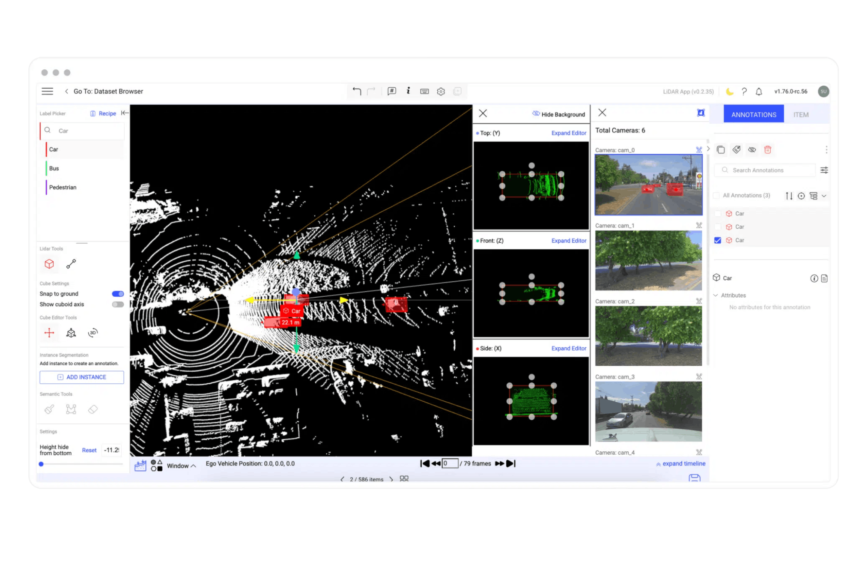This screenshot has width=856, height=573.
Task: Select the 3D cube lidar tool
Action: pyautogui.click(x=49, y=264)
